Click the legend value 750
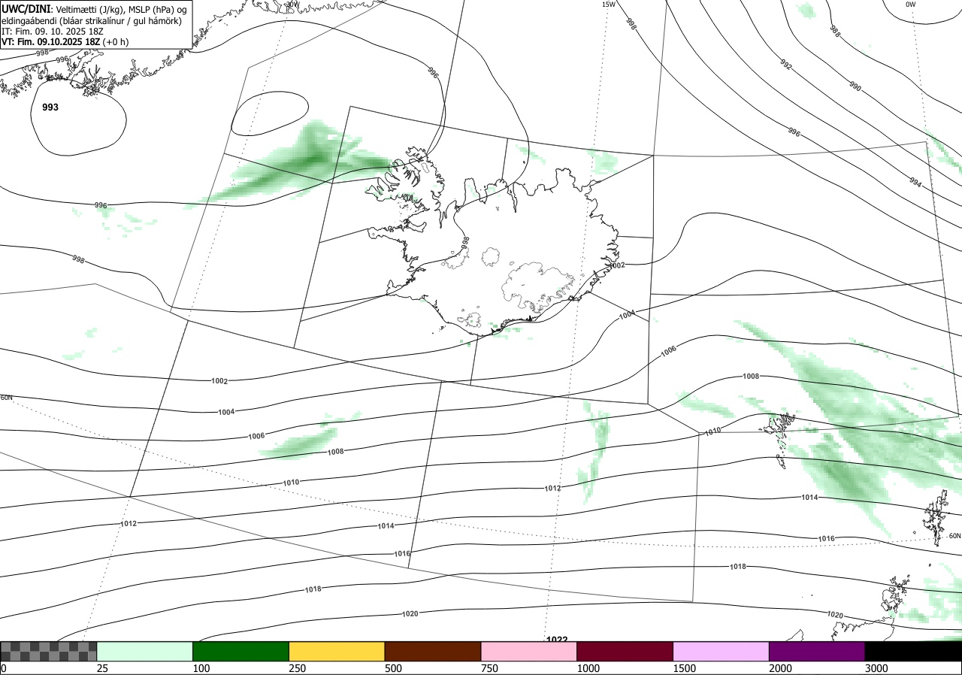The width and height of the screenshot is (962, 675). (489, 668)
